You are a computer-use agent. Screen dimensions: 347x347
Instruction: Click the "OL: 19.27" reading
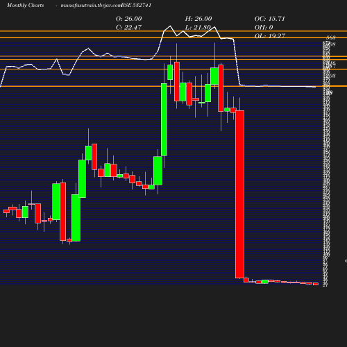pos(270,36)
